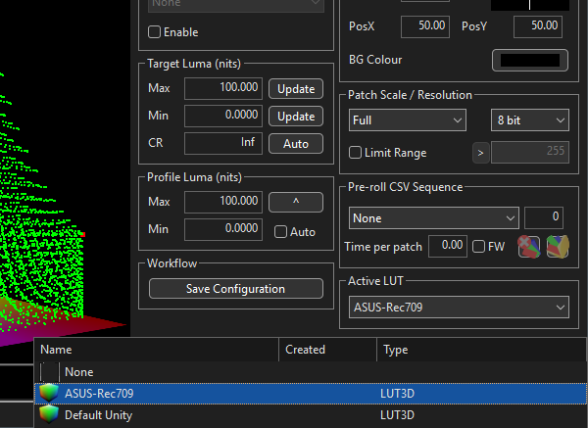Select ASUS-Rec709 row in LUT list
This screenshot has height=428, width=588.
[x=311, y=394]
